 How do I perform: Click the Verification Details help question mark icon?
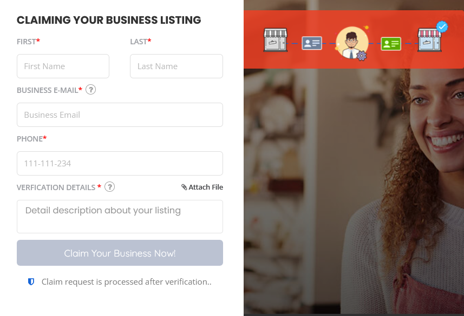(109, 187)
